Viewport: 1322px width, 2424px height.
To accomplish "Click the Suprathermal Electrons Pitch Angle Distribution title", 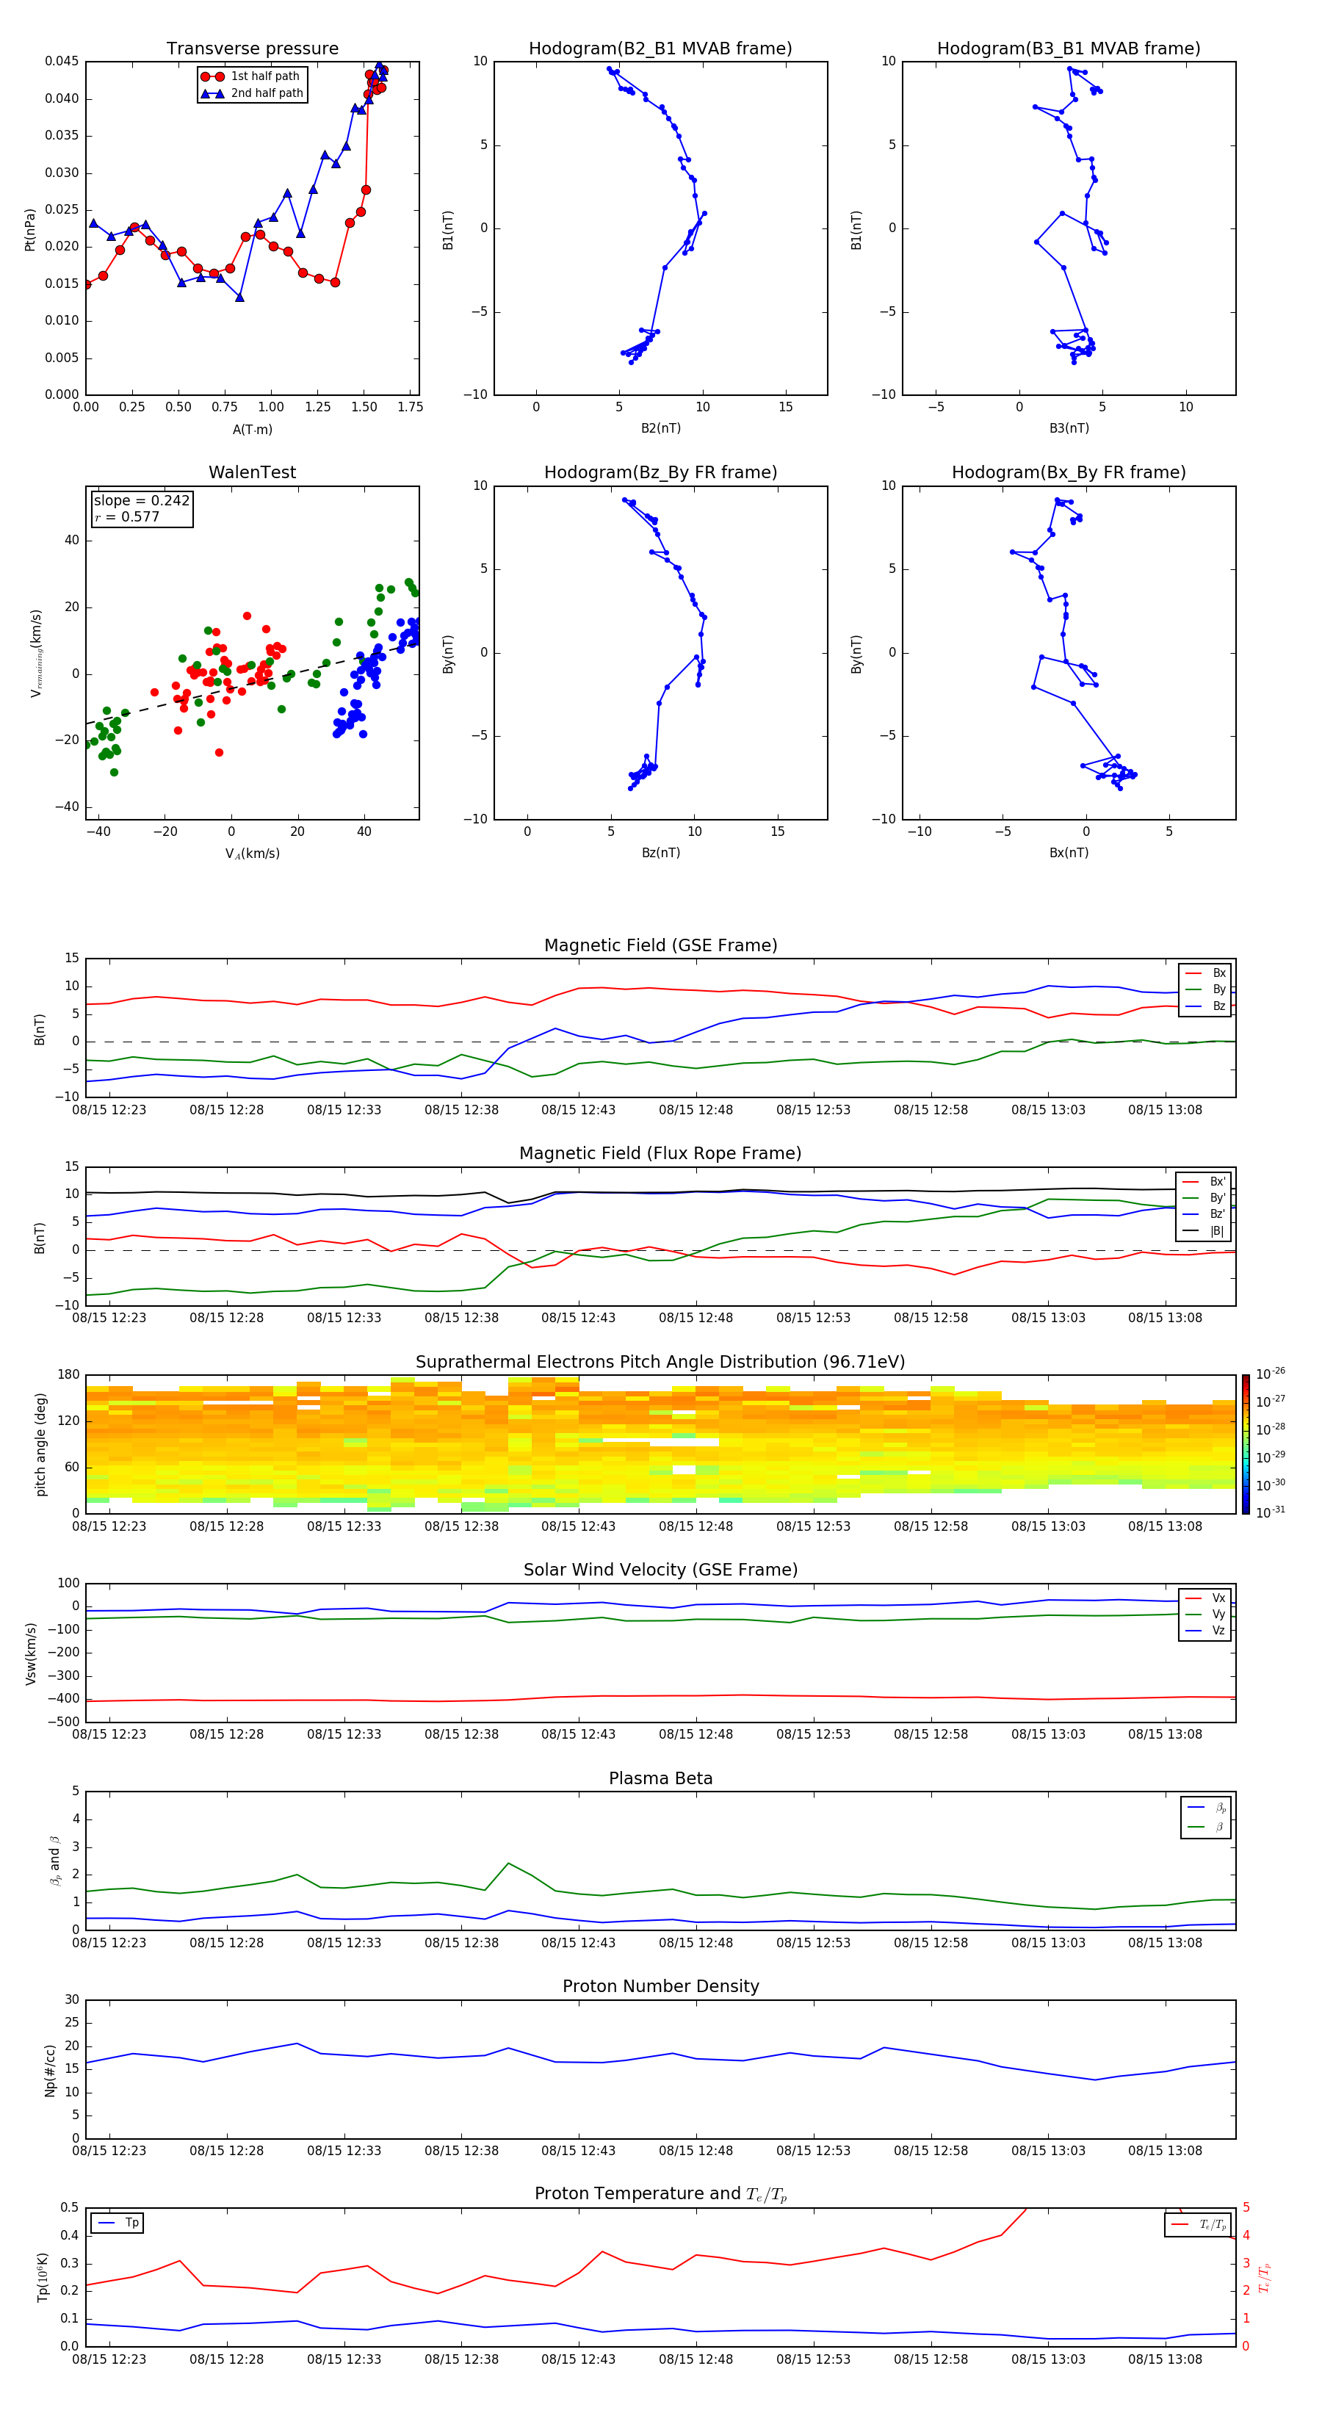I will click(x=660, y=1362).
